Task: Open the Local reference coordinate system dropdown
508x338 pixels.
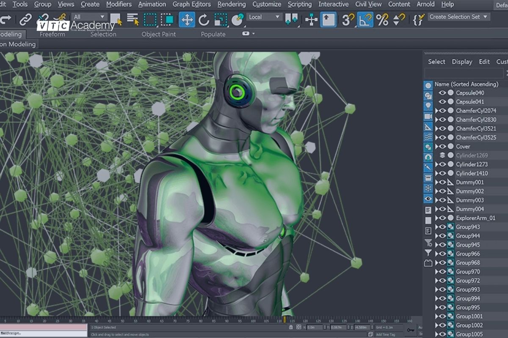Action: [263, 17]
